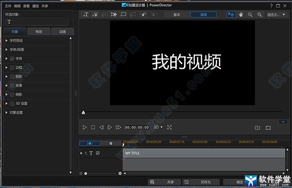Click the timeline zoom slider handle
This screenshot has width=292, height=188.
[86, 173]
